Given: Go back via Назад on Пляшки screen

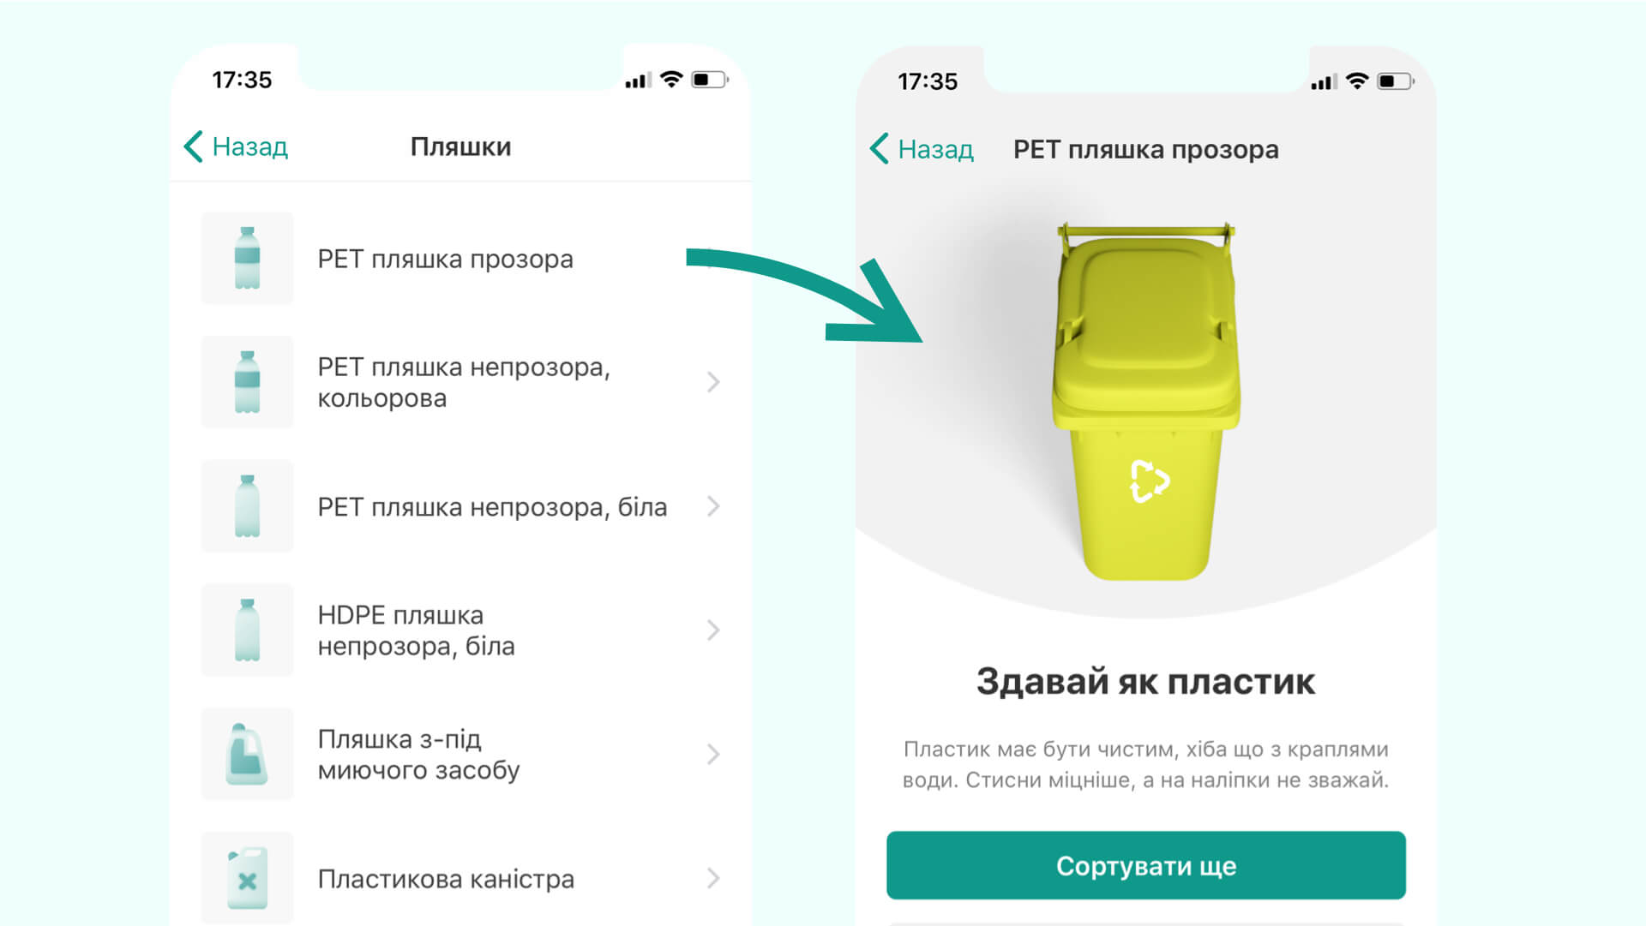Looking at the screenshot, I should [x=236, y=146].
